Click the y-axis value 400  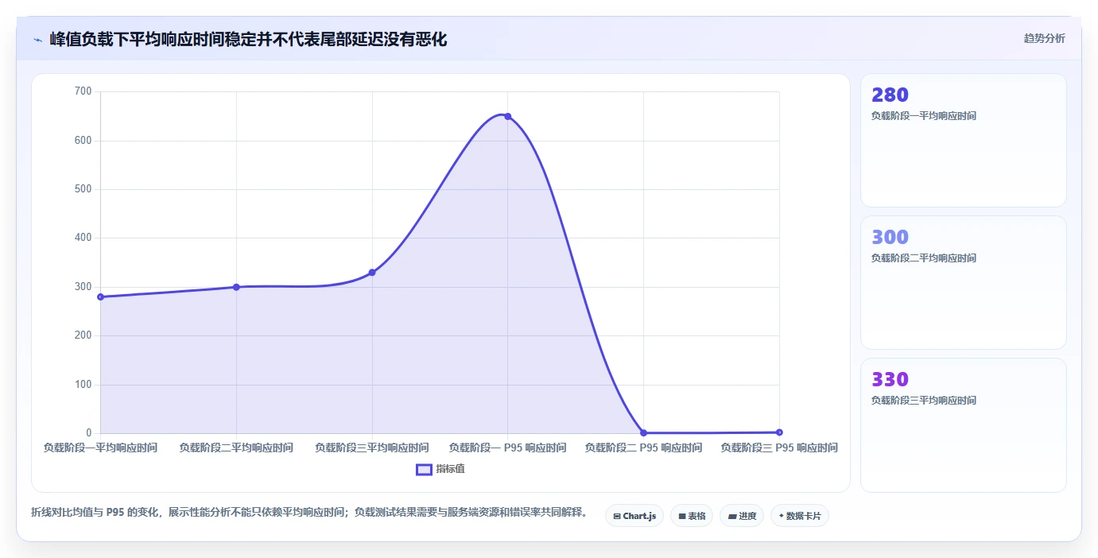tap(84, 238)
